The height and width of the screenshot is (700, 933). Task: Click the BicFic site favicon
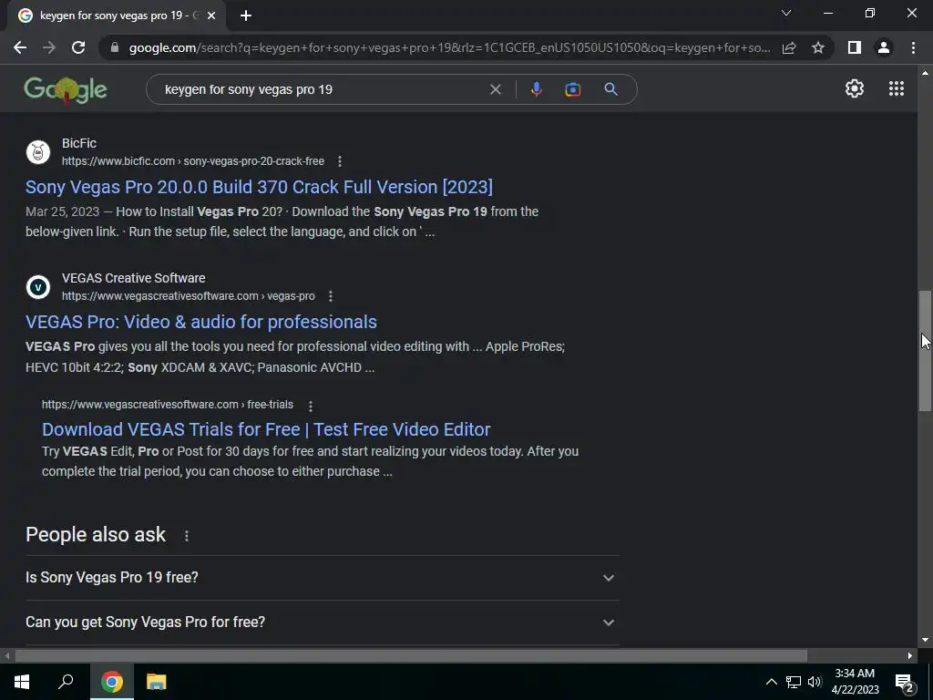coord(38,152)
